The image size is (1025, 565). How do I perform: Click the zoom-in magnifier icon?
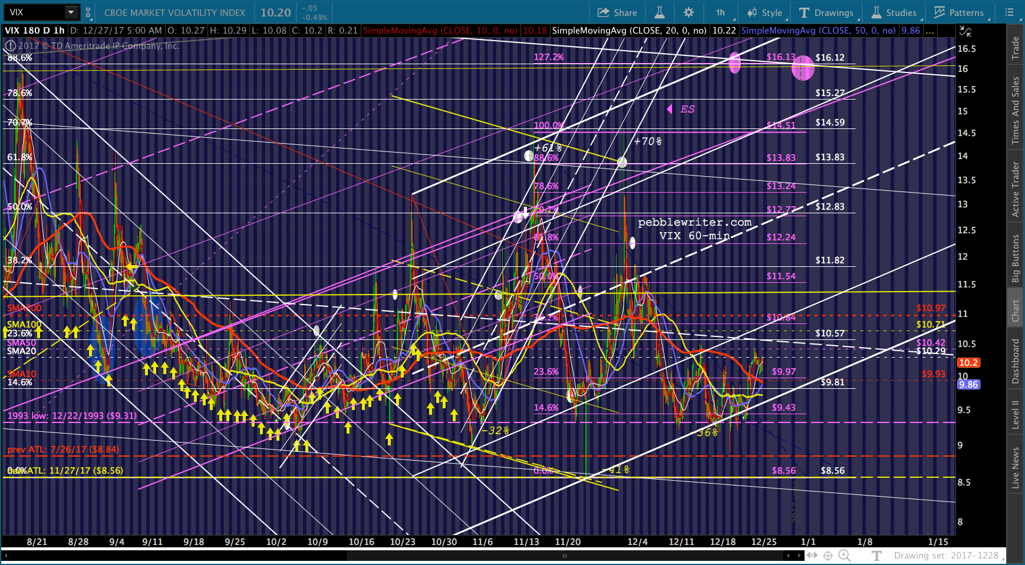pos(844,556)
